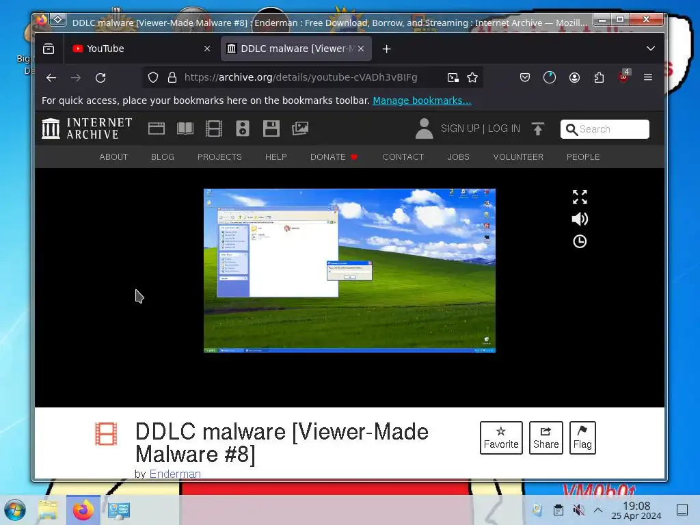Switch to the YouTube tab
Viewport: 700px width, 525px height.
coord(142,49)
